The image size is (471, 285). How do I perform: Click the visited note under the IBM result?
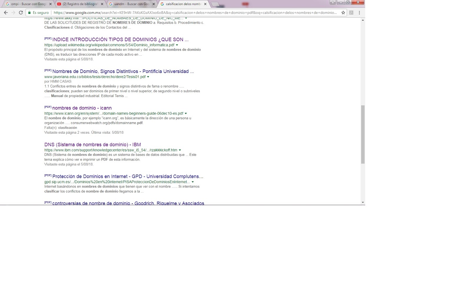tap(69, 164)
